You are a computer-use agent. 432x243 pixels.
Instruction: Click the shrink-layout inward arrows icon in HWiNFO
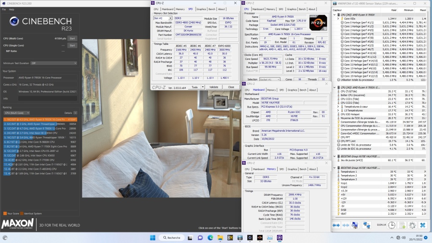tap(346, 225)
